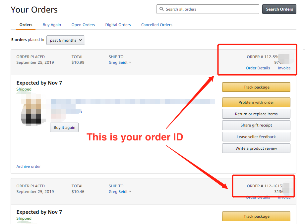Go to Digital Orders tab
The height and width of the screenshot is (224, 305).
pos(118,25)
